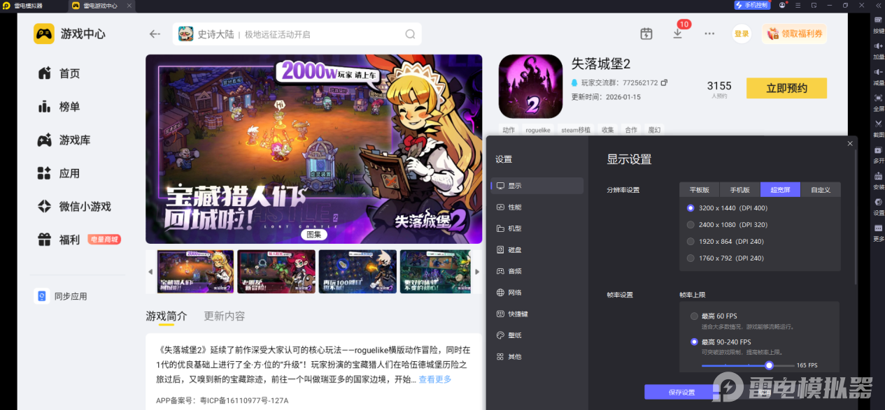
Task: Open 应用 apps section
Action: pyautogui.click(x=59, y=173)
